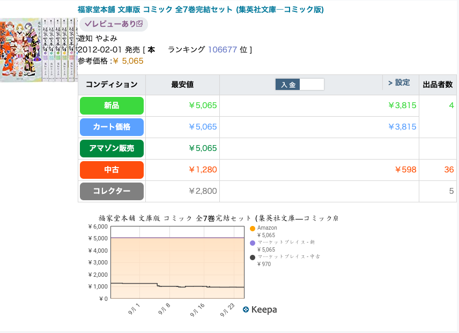Select the 中古 lowest price ¥1,280
Image resolution: width=459 pixels, height=333 pixels.
203,170
